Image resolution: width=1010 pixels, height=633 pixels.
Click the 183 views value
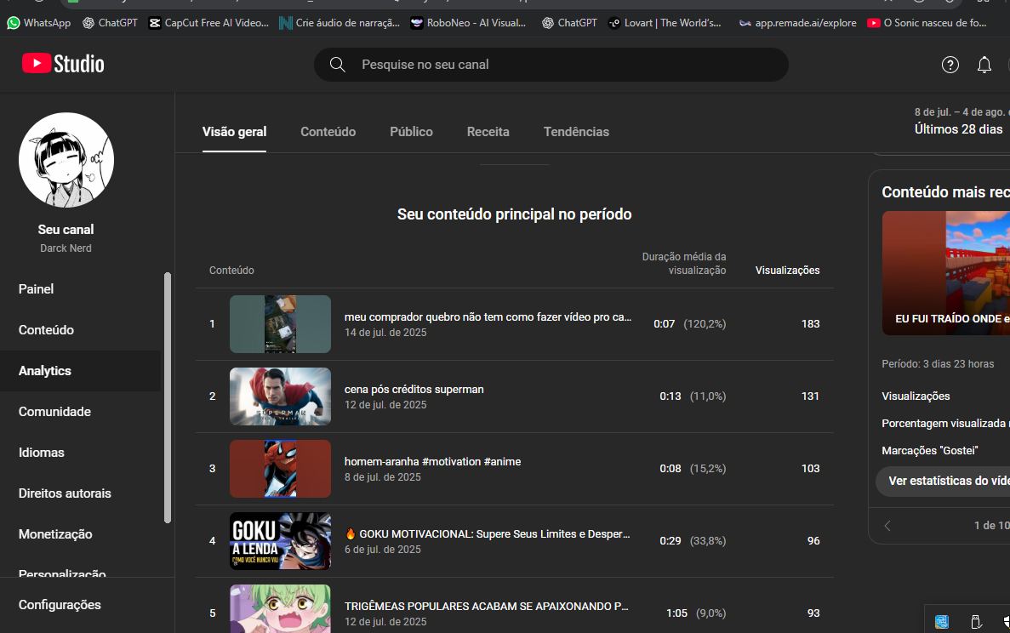coord(810,324)
